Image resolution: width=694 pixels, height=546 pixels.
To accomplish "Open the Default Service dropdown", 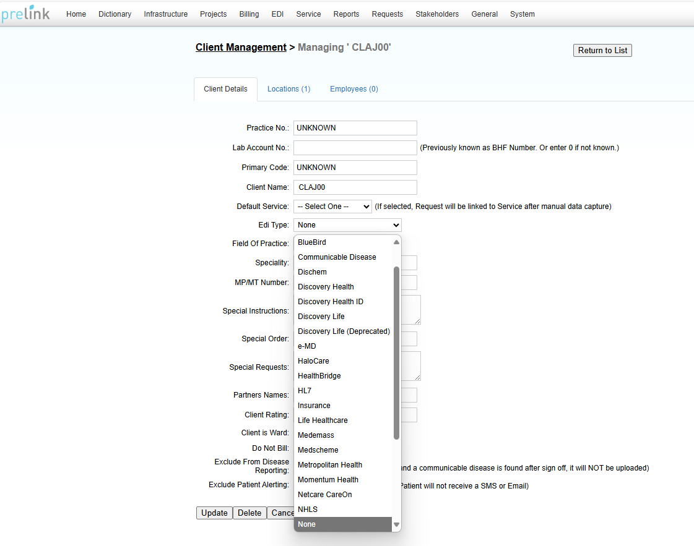I will pos(332,207).
